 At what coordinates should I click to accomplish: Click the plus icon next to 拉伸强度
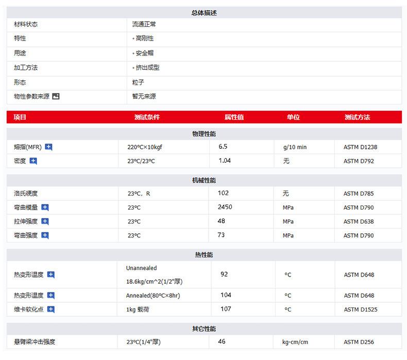click(45, 221)
